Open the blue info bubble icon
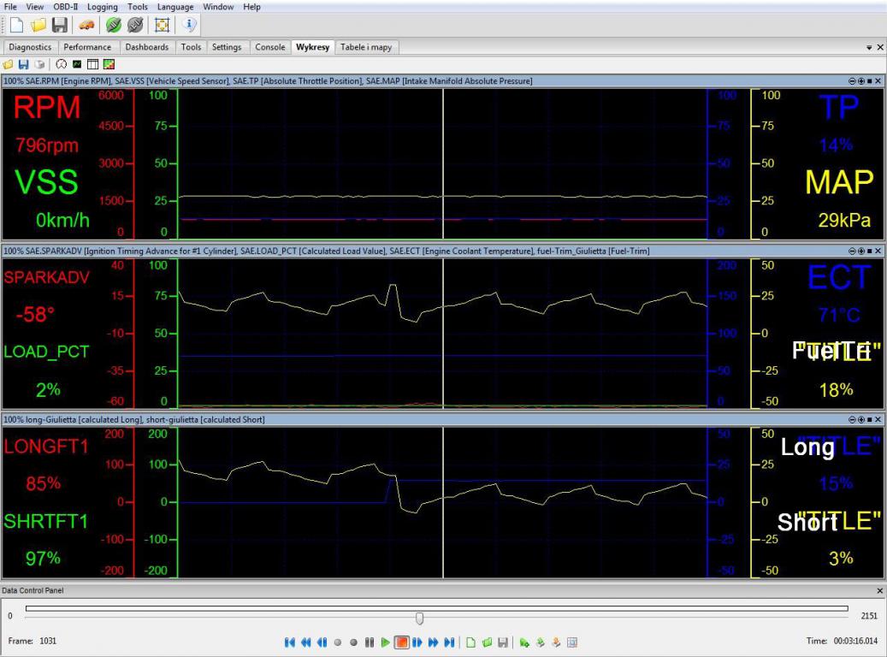 click(190, 25)
